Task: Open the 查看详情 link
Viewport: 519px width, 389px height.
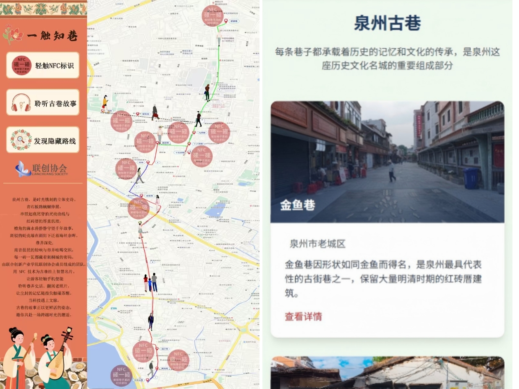Action: click(303, 317)
